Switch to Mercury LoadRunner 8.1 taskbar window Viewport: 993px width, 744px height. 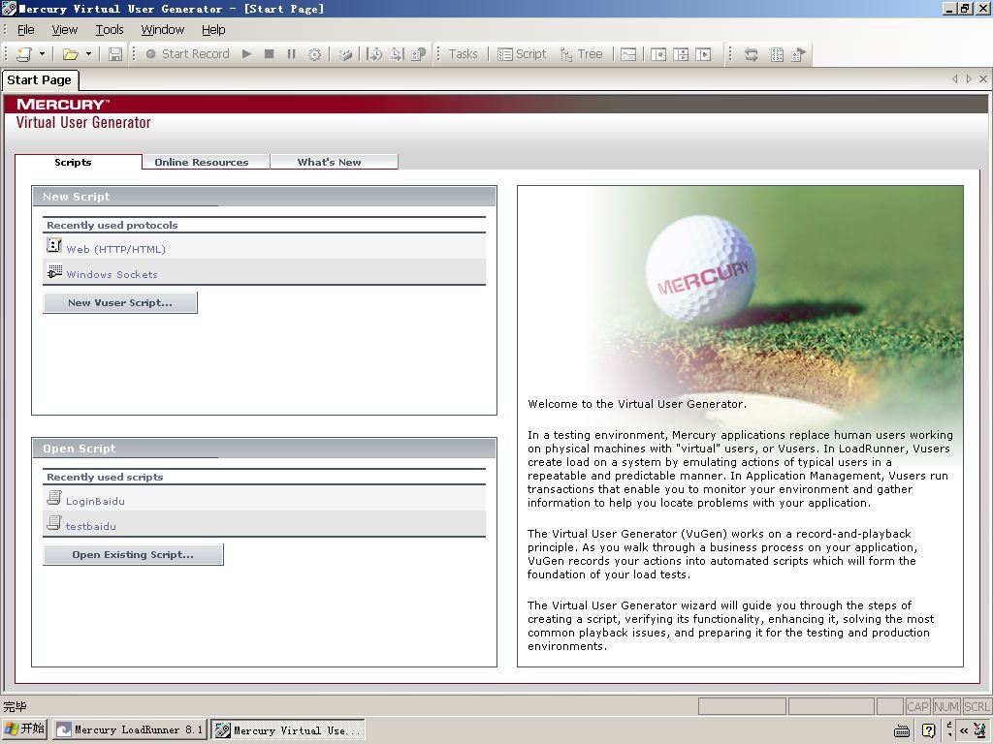coord(130,729)
